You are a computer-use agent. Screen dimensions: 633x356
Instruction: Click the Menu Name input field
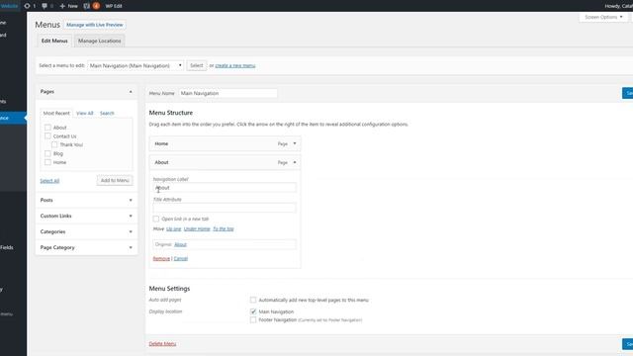(227, 93)
